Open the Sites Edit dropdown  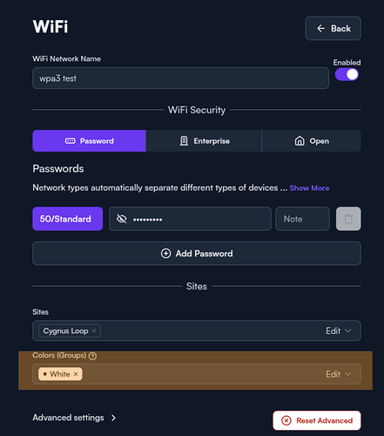[x=339, y=330]
